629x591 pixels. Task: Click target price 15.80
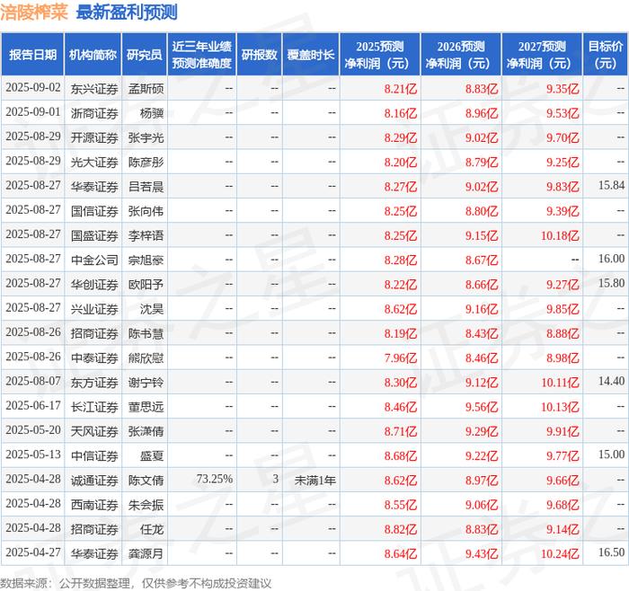(611, 283)
